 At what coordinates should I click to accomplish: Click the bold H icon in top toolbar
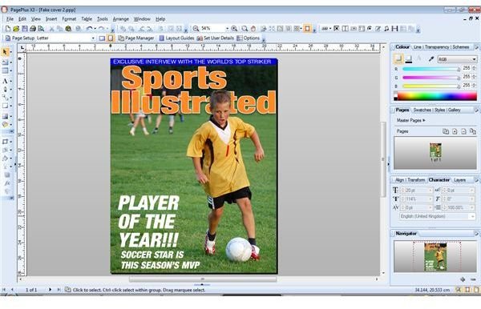[394, 29]
